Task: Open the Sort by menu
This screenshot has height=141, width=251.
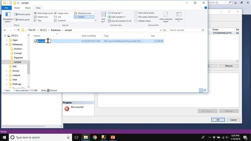Action: point(103,17)
